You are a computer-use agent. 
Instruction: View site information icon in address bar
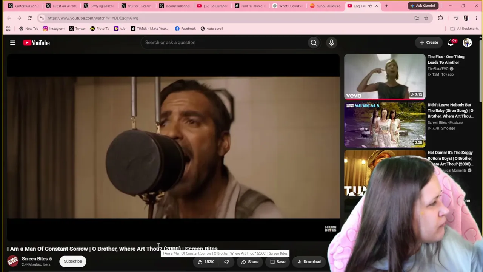(42, 18)
